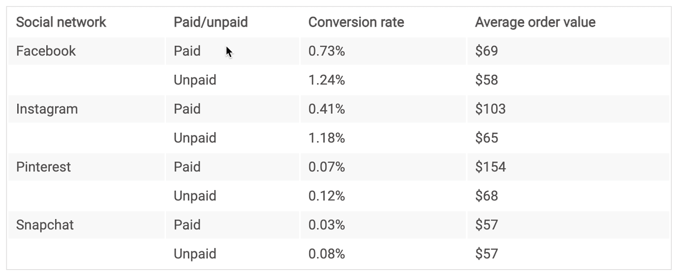Select the $65 order value cell
Screen dimensions: 674x273
pos(487,138)
